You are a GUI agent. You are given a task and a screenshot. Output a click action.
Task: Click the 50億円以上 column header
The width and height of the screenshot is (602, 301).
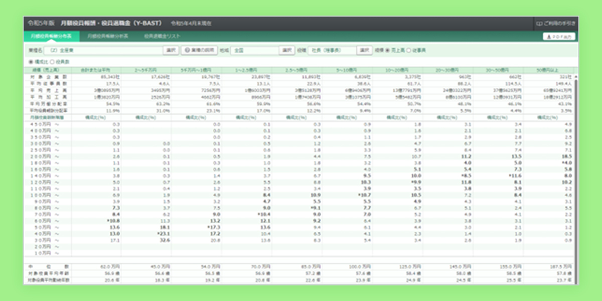point(547,70)
